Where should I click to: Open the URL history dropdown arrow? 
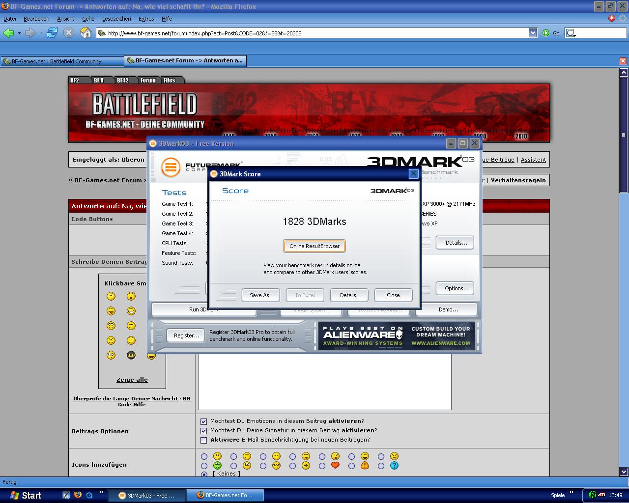click(x=533, y=33)
